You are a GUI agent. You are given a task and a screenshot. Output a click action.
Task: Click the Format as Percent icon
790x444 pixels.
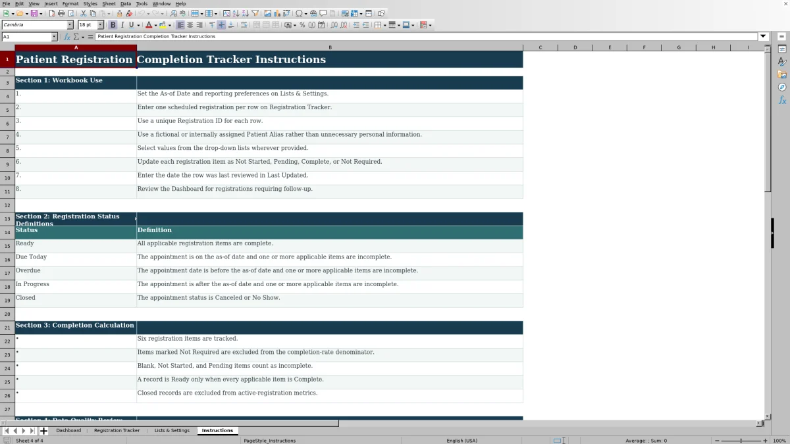point(302,25)
